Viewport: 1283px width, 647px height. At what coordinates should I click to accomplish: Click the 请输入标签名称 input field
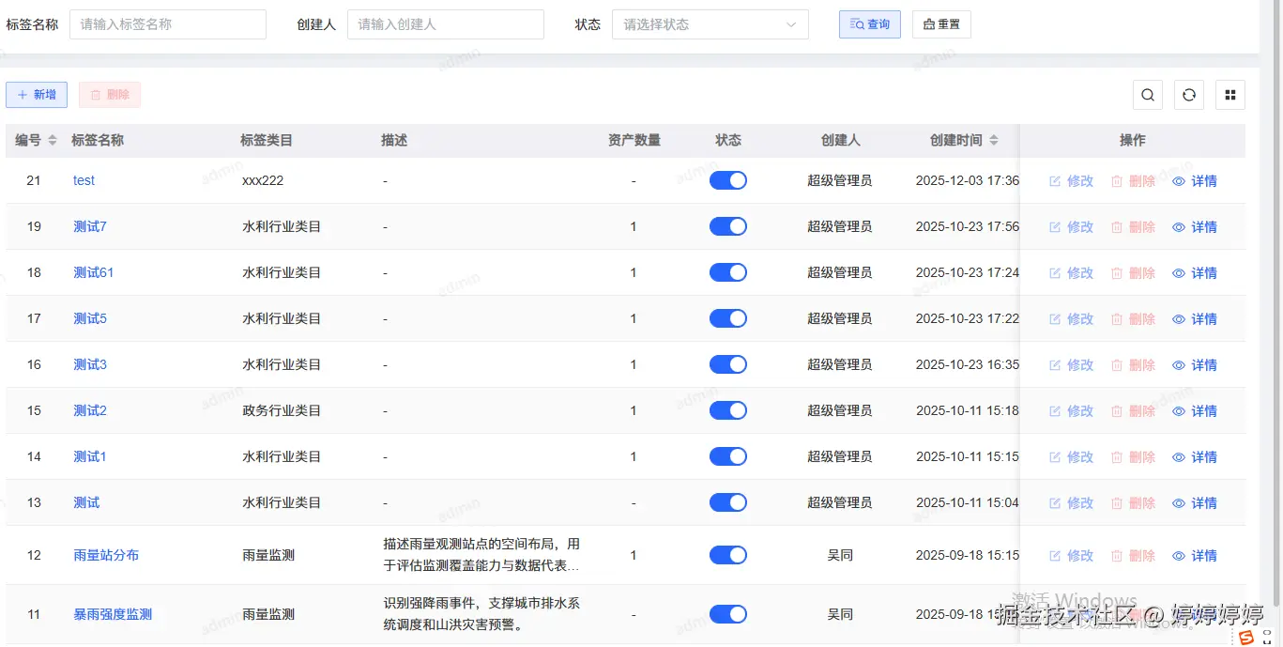(x=167, y=24)
